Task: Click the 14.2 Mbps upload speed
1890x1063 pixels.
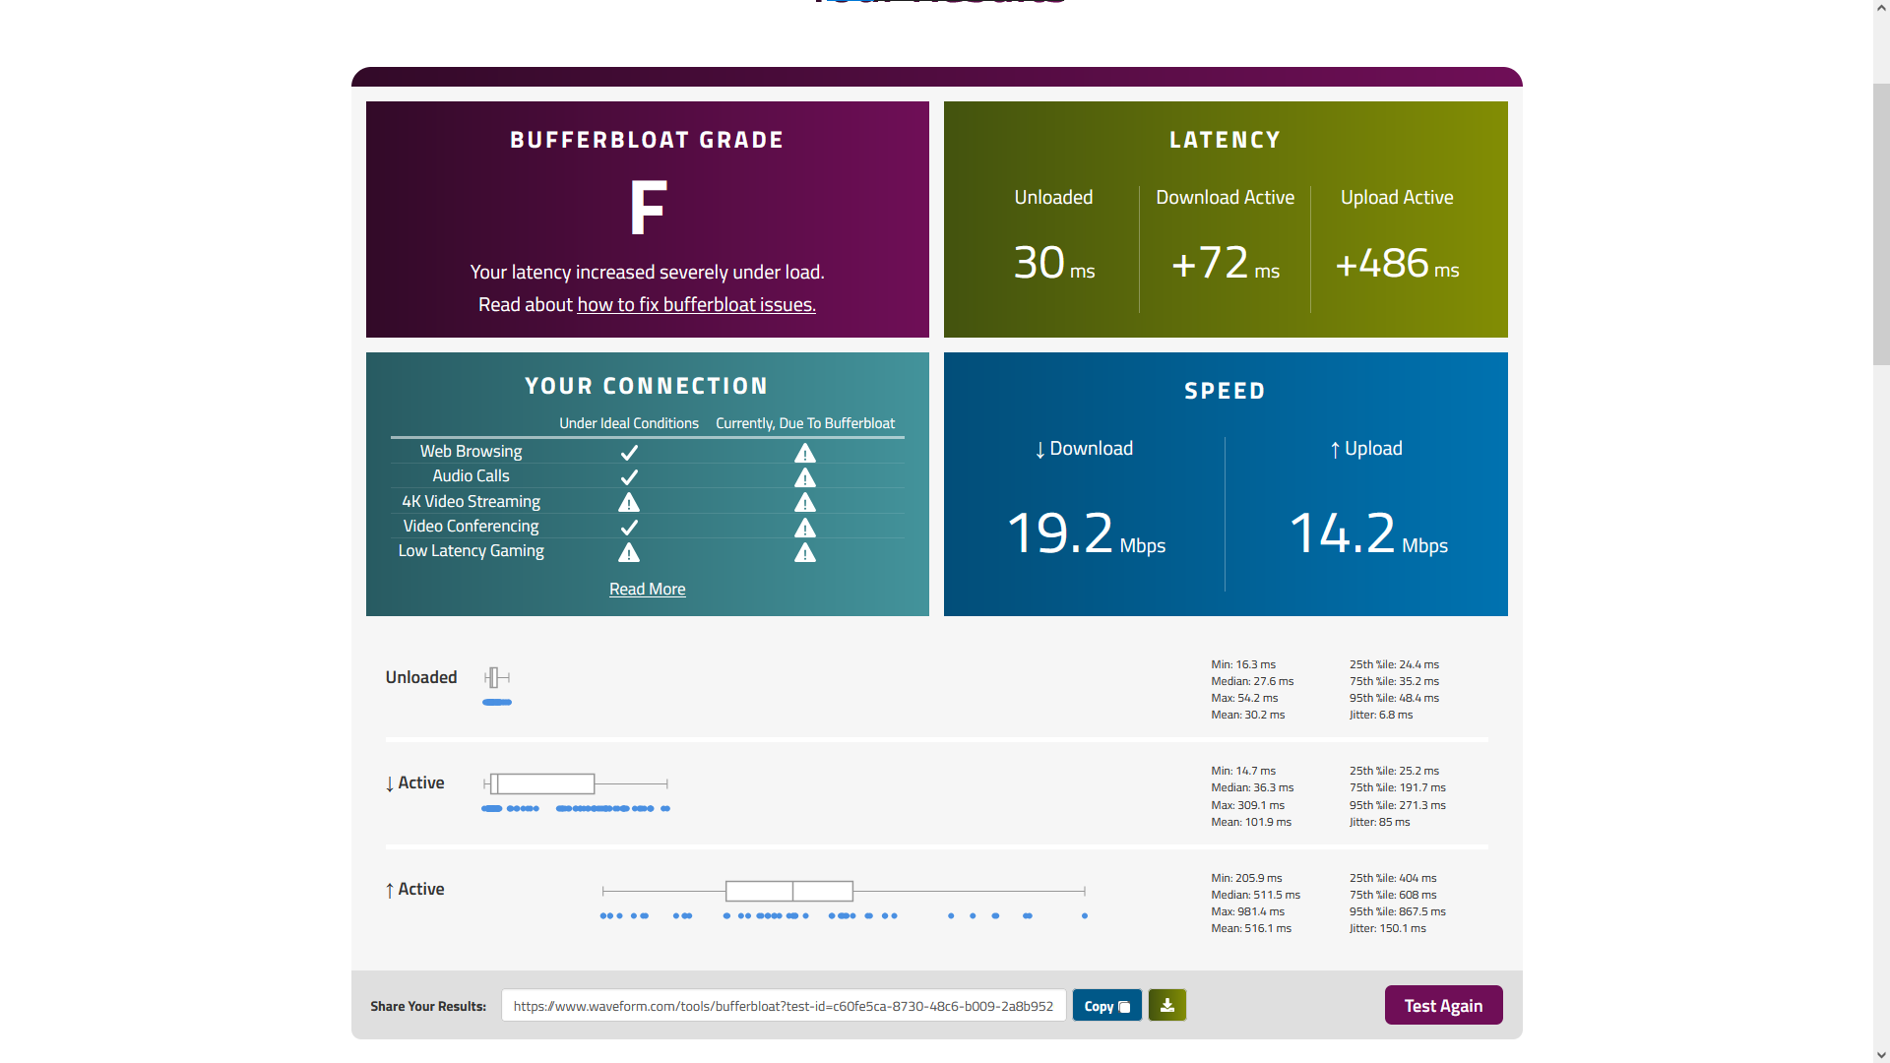Action: click(1368, 533)
